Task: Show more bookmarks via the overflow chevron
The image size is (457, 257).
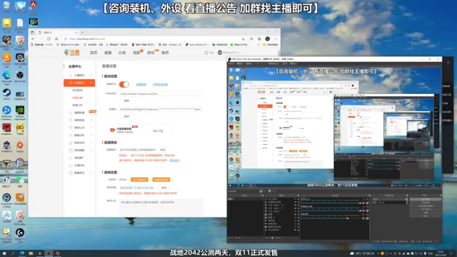Action: (x=258, y=45)
